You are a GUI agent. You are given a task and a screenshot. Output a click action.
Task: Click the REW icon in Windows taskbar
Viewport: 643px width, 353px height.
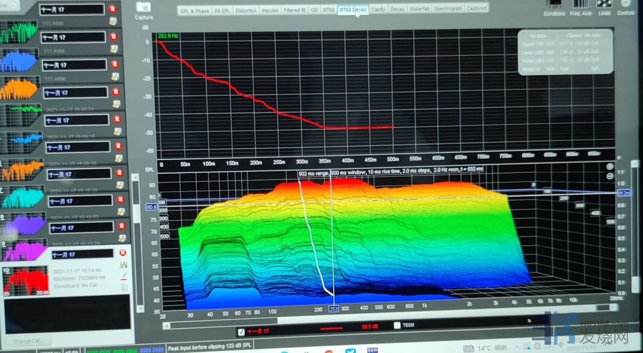[x=370, y=349]
